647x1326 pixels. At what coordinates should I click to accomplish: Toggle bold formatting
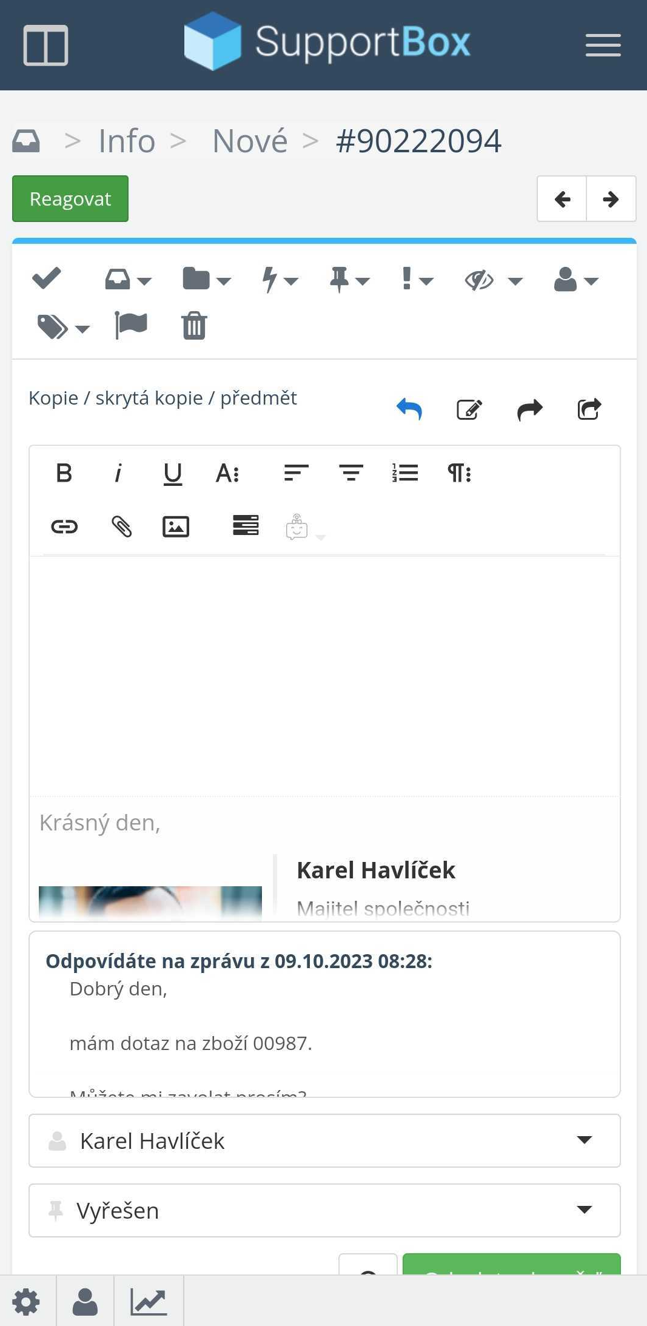(64, 473)
